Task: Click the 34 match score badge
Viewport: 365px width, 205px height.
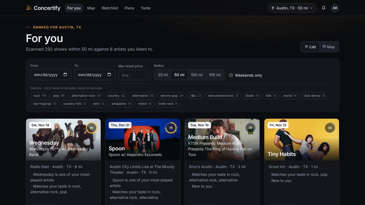Action: pyautogui.click(x=330, y=128)
